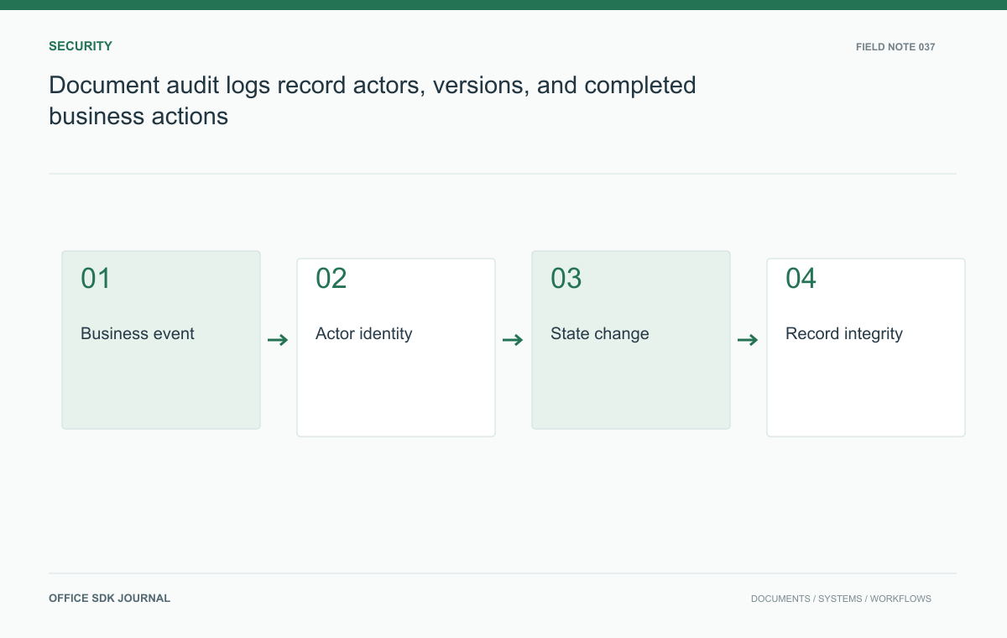Select the 01 step number
The width and height of the screenshot is (1007, 638).
[96, 279]
